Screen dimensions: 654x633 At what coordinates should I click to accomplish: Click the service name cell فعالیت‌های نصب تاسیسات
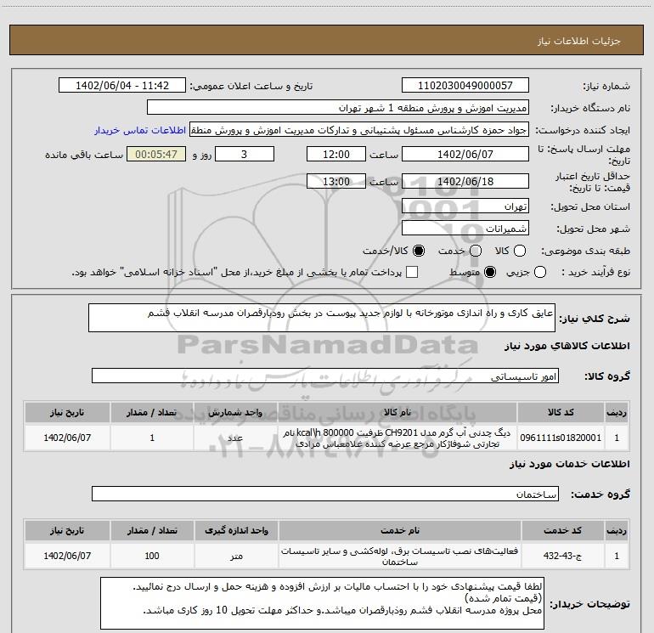(x=399, y=556)
